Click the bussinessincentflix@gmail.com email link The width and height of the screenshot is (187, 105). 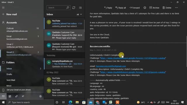(x=111, y=66)
